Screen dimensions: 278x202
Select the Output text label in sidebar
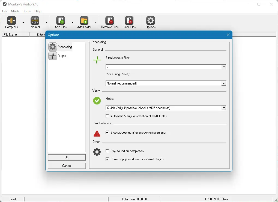62,56
